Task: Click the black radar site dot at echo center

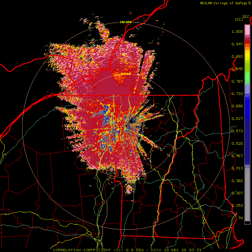Action: point(126,125)
